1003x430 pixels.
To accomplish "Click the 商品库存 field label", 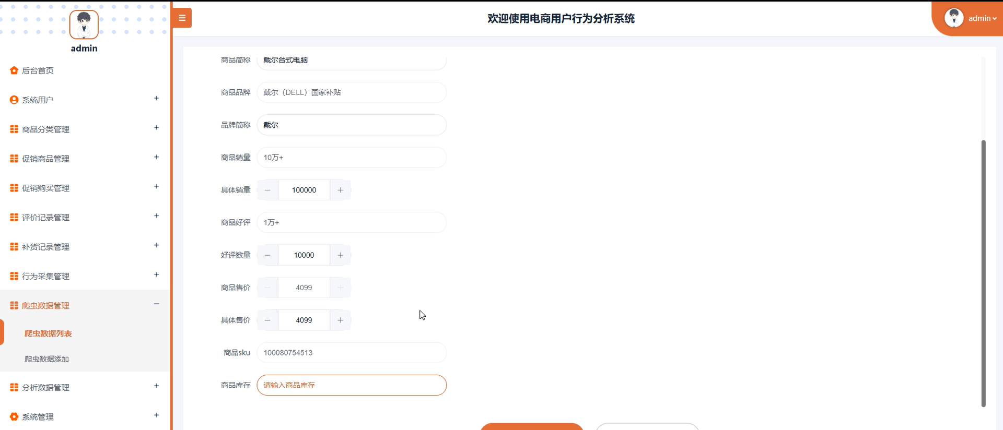I will click(x=236, y=385).
